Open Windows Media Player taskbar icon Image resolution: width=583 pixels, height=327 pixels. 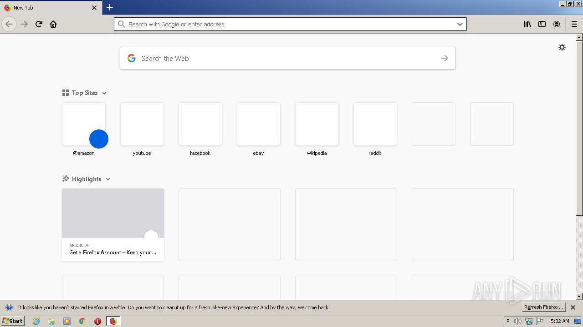tap(67, 321)
